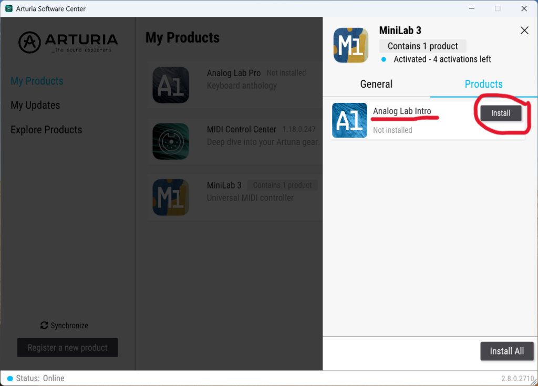Click the 'Status: Online' status bar text

[x=40, y=379]
